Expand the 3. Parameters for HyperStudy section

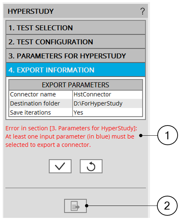(x=76, y=56)
